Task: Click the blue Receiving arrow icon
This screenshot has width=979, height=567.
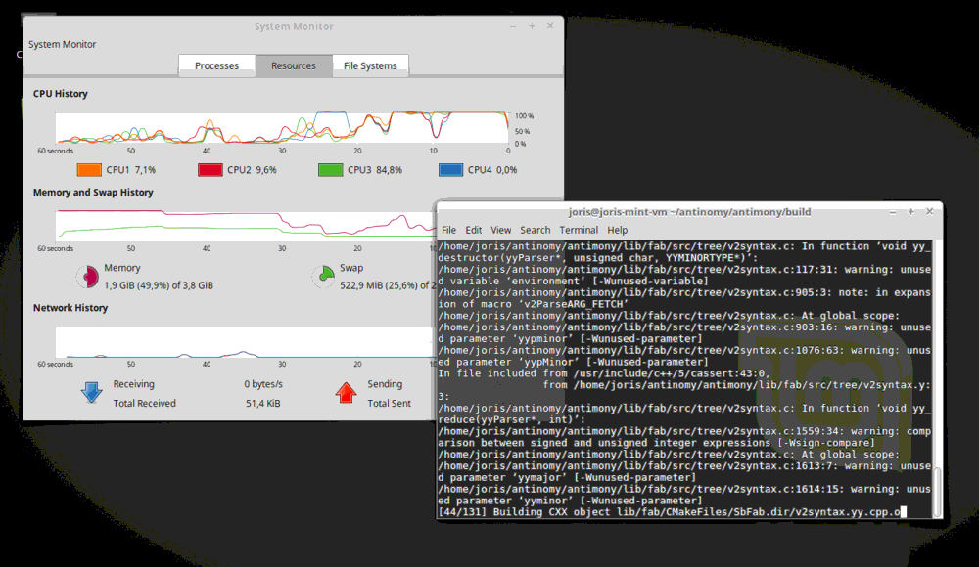Action: point(92,392)
